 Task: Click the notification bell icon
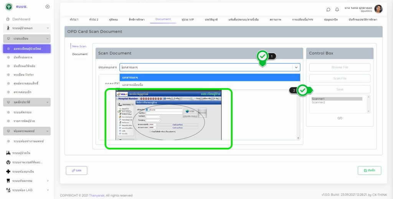tap(337, 10)
